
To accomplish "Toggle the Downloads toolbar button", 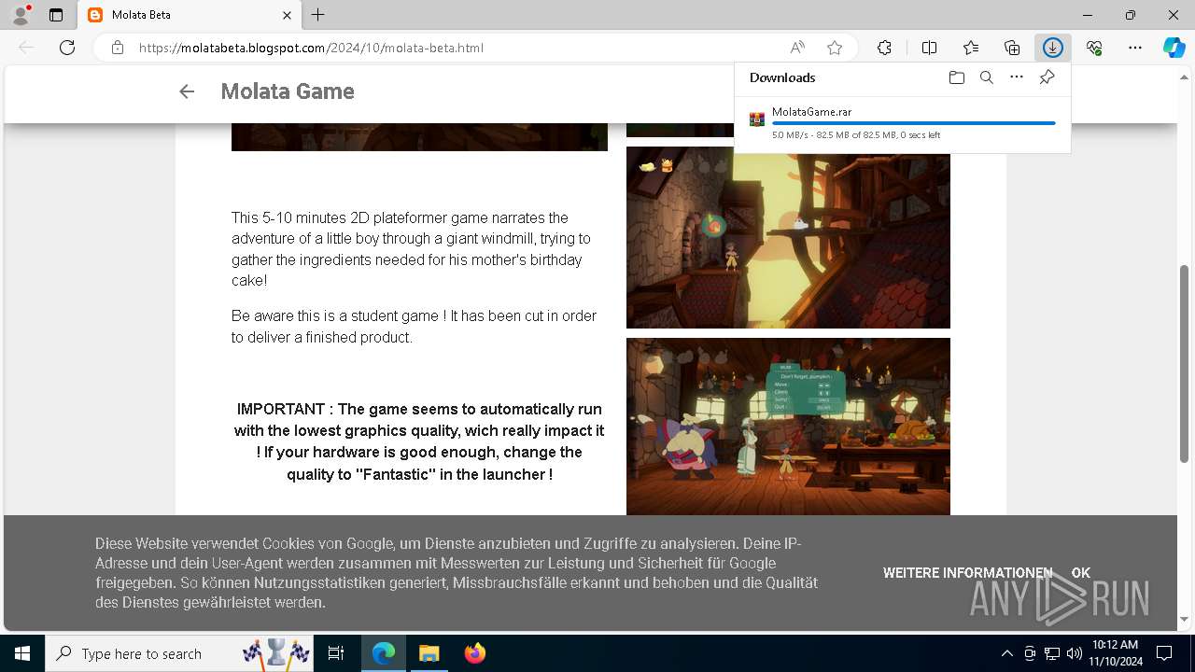I will point(1053,48).
